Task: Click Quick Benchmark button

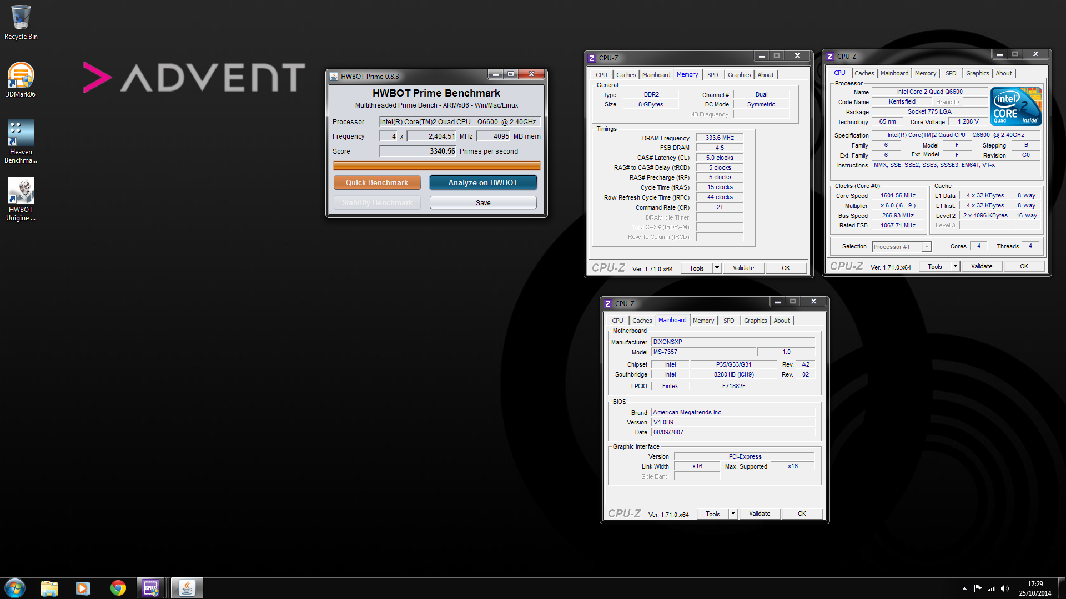Action: [x=377, y=182]
